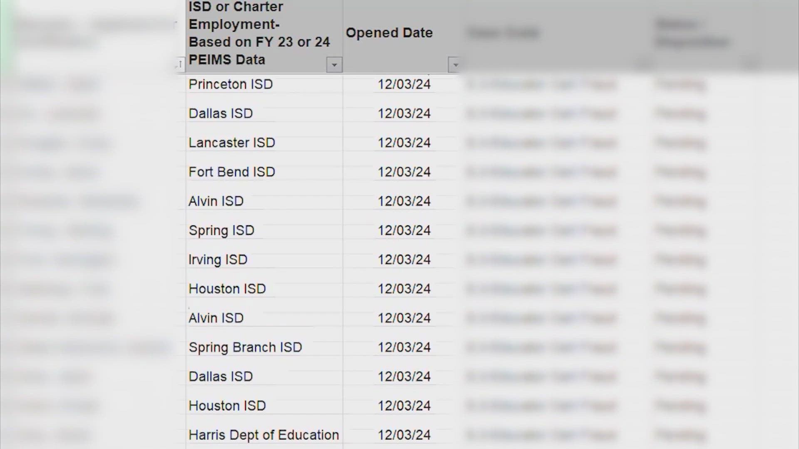Select the Harris Dept of Education cell
The image size is (799, 449).
click(x=264, y=435)
